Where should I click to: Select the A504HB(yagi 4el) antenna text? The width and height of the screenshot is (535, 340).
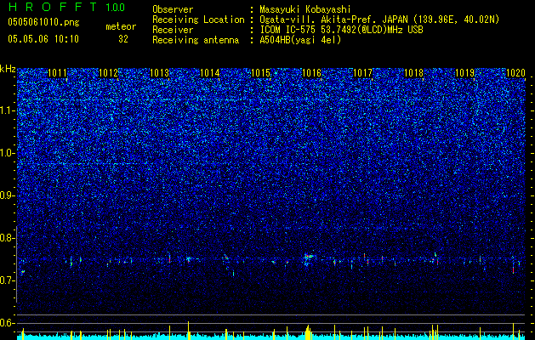300,40
